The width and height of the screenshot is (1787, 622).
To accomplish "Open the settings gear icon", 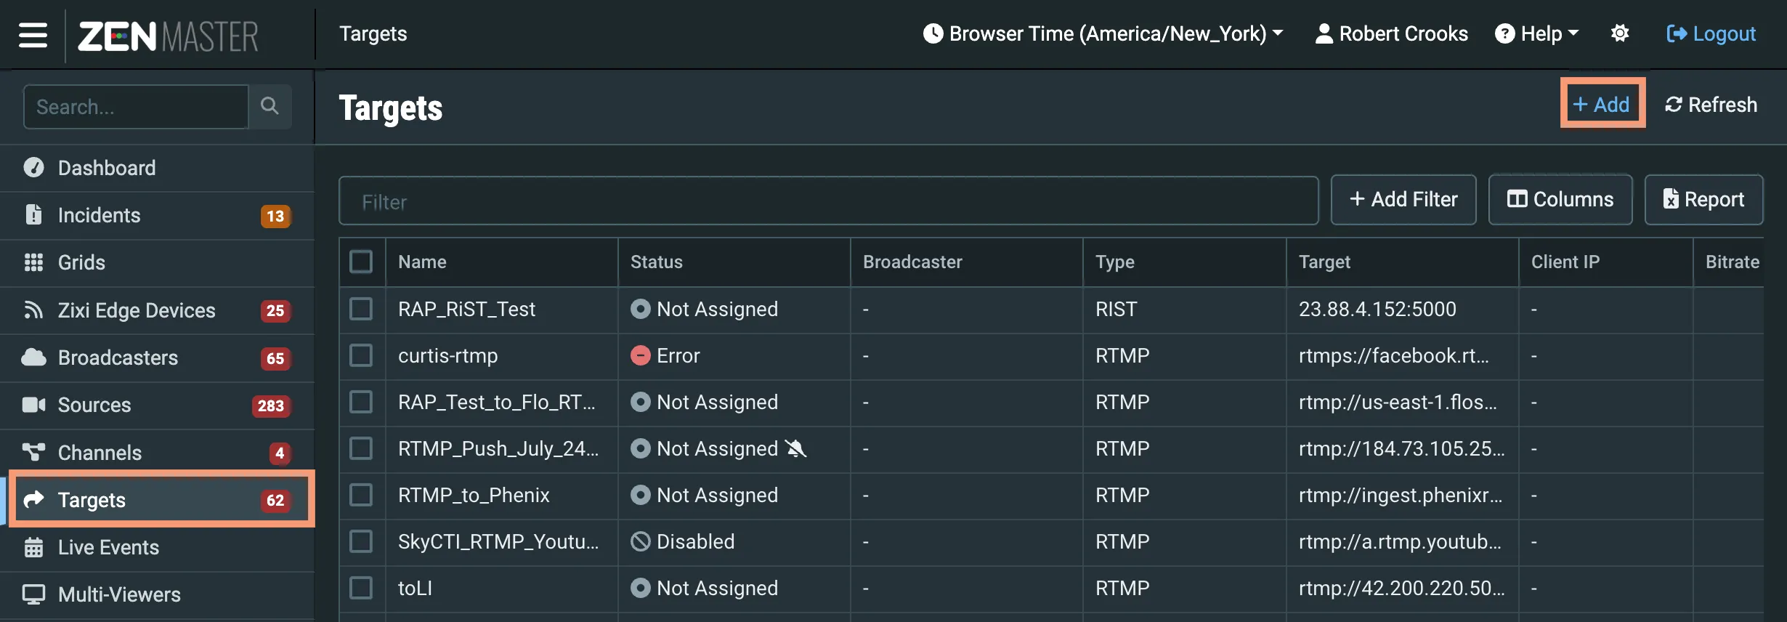I will point(1620,33).
